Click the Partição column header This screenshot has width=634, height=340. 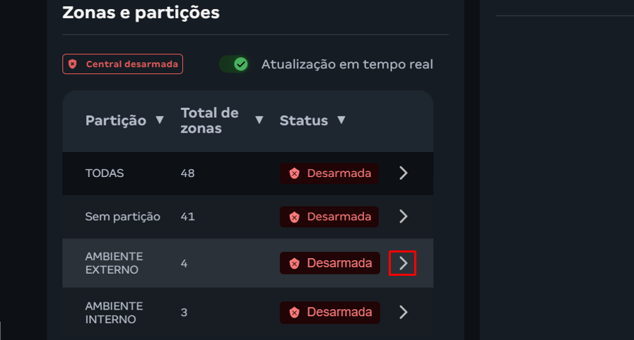click(116, 121)
